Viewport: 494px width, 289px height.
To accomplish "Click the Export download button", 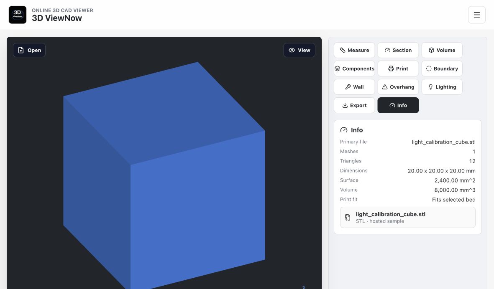I will 354,105.
